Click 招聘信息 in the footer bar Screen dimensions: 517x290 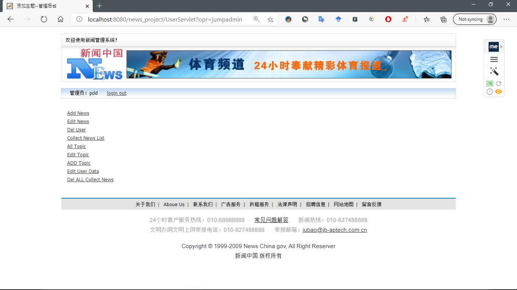click(316, 205)
